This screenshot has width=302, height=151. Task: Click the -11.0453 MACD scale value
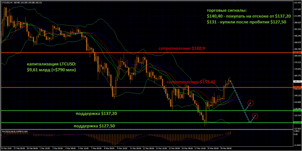click(297, 145)
